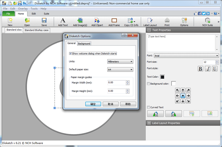Image resolution: width=222 pixels, height=147 pixels.
Task: Toggle Underline font style
Action: tap(215, 69)
